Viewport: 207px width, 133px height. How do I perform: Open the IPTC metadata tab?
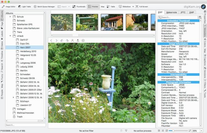[183, 12]
